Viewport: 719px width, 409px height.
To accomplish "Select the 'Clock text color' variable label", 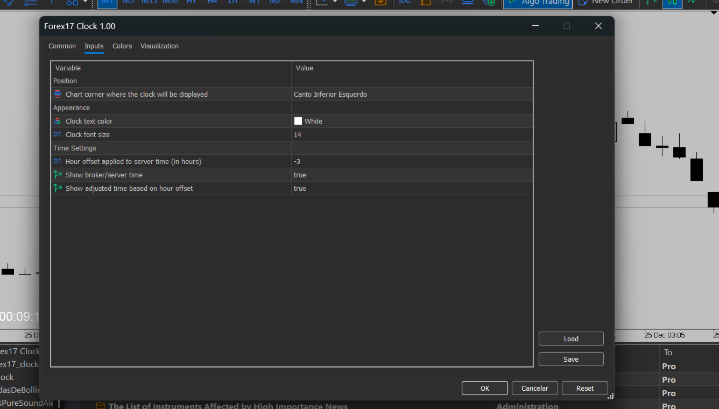I will tap(89, 121).
